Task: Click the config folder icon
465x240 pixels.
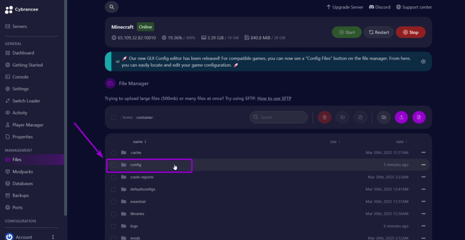Action: click(x=124, y=165)
